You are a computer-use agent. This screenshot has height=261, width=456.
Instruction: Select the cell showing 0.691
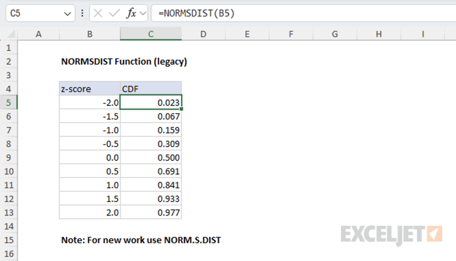pyautogui.click(x=151, y=171)
